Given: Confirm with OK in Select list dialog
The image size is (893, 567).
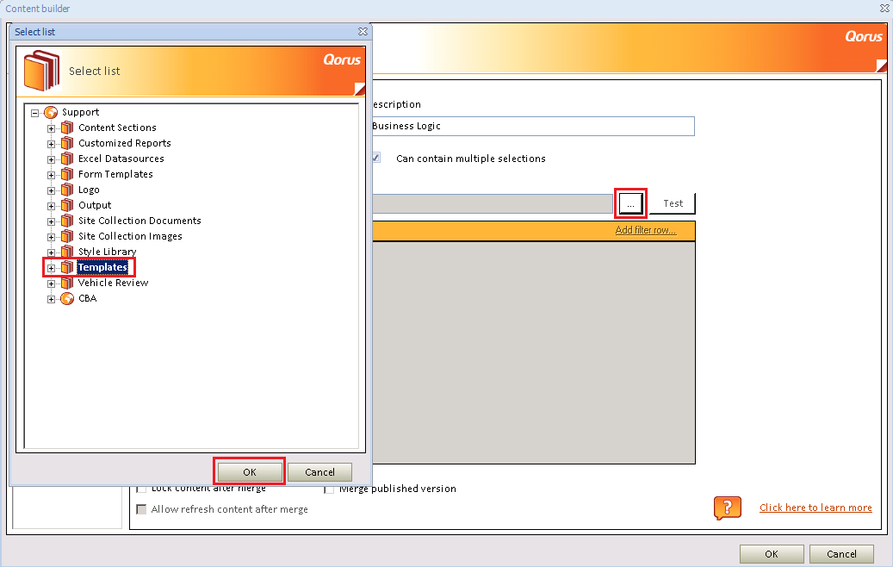Looking at the screenshot, I should (x=250, y=472).
